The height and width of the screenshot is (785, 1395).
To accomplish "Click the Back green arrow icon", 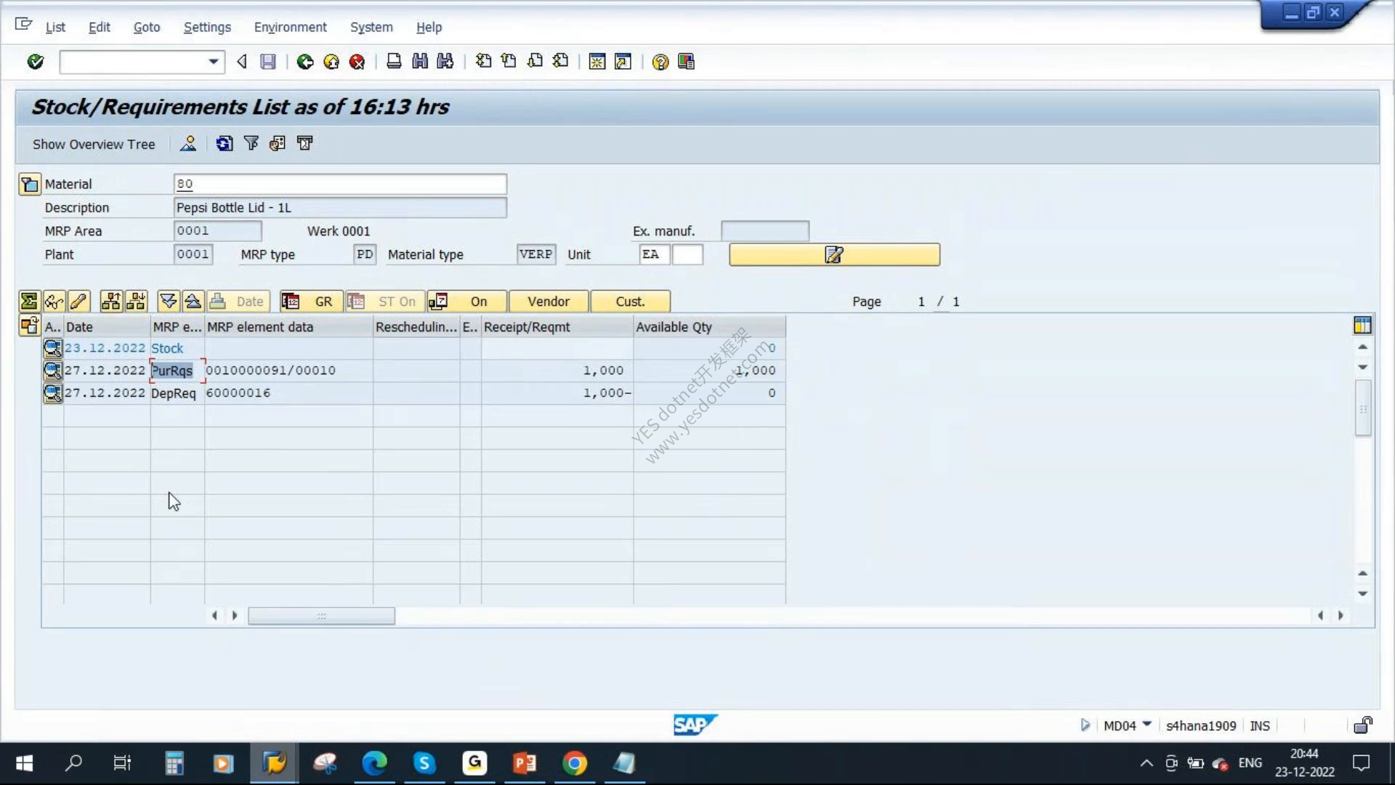I will click(305, 62).
